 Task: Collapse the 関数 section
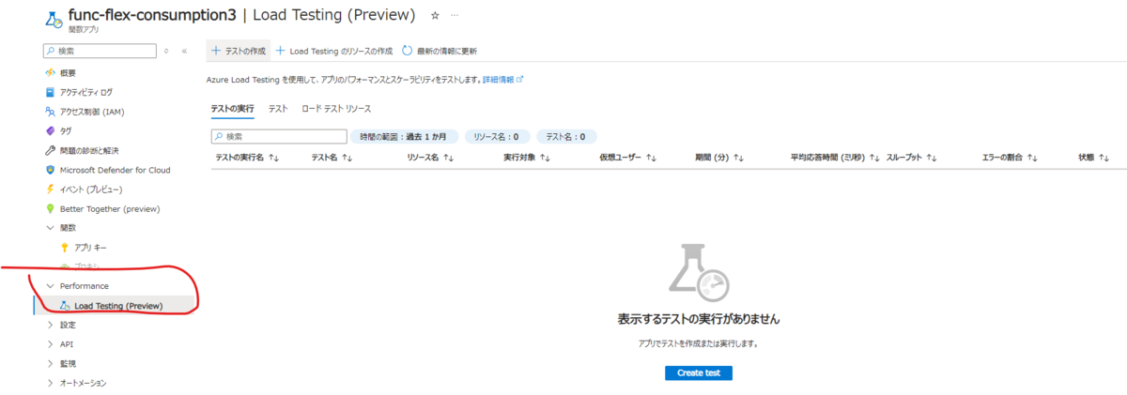51,227
